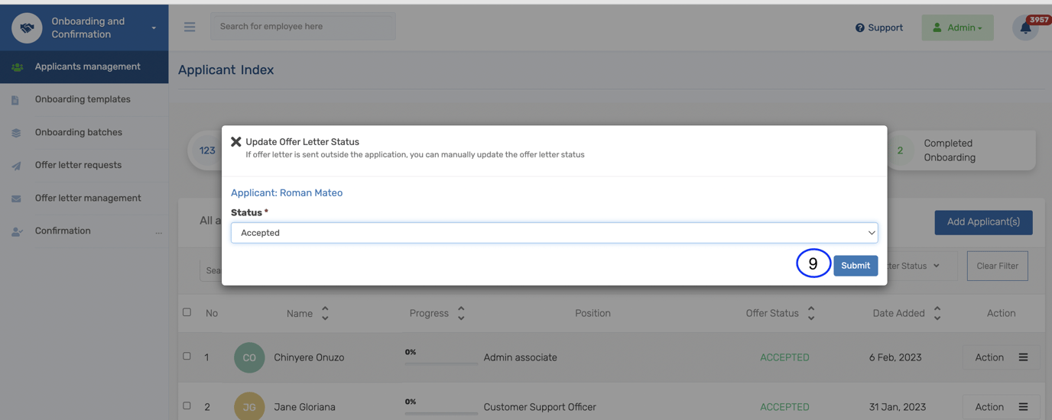Close the Update Offer Letter Status dialog

pyautogui.click(x=236, y=141)
